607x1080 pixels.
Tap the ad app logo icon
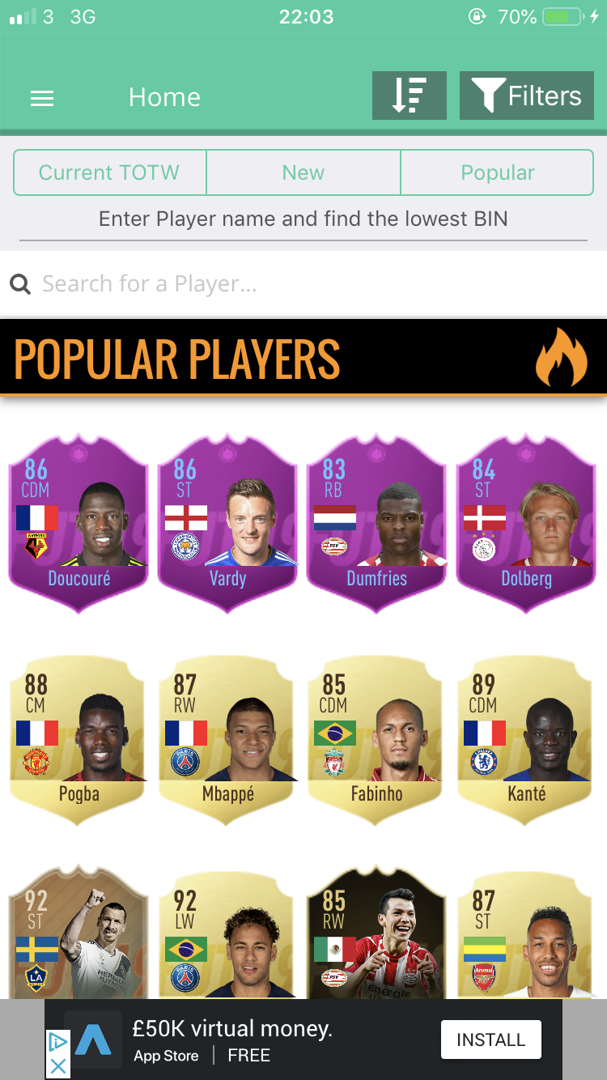point(93,1040)
